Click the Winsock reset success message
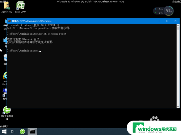The height and width of the screenshot is (135, 181). pos(24,39)
